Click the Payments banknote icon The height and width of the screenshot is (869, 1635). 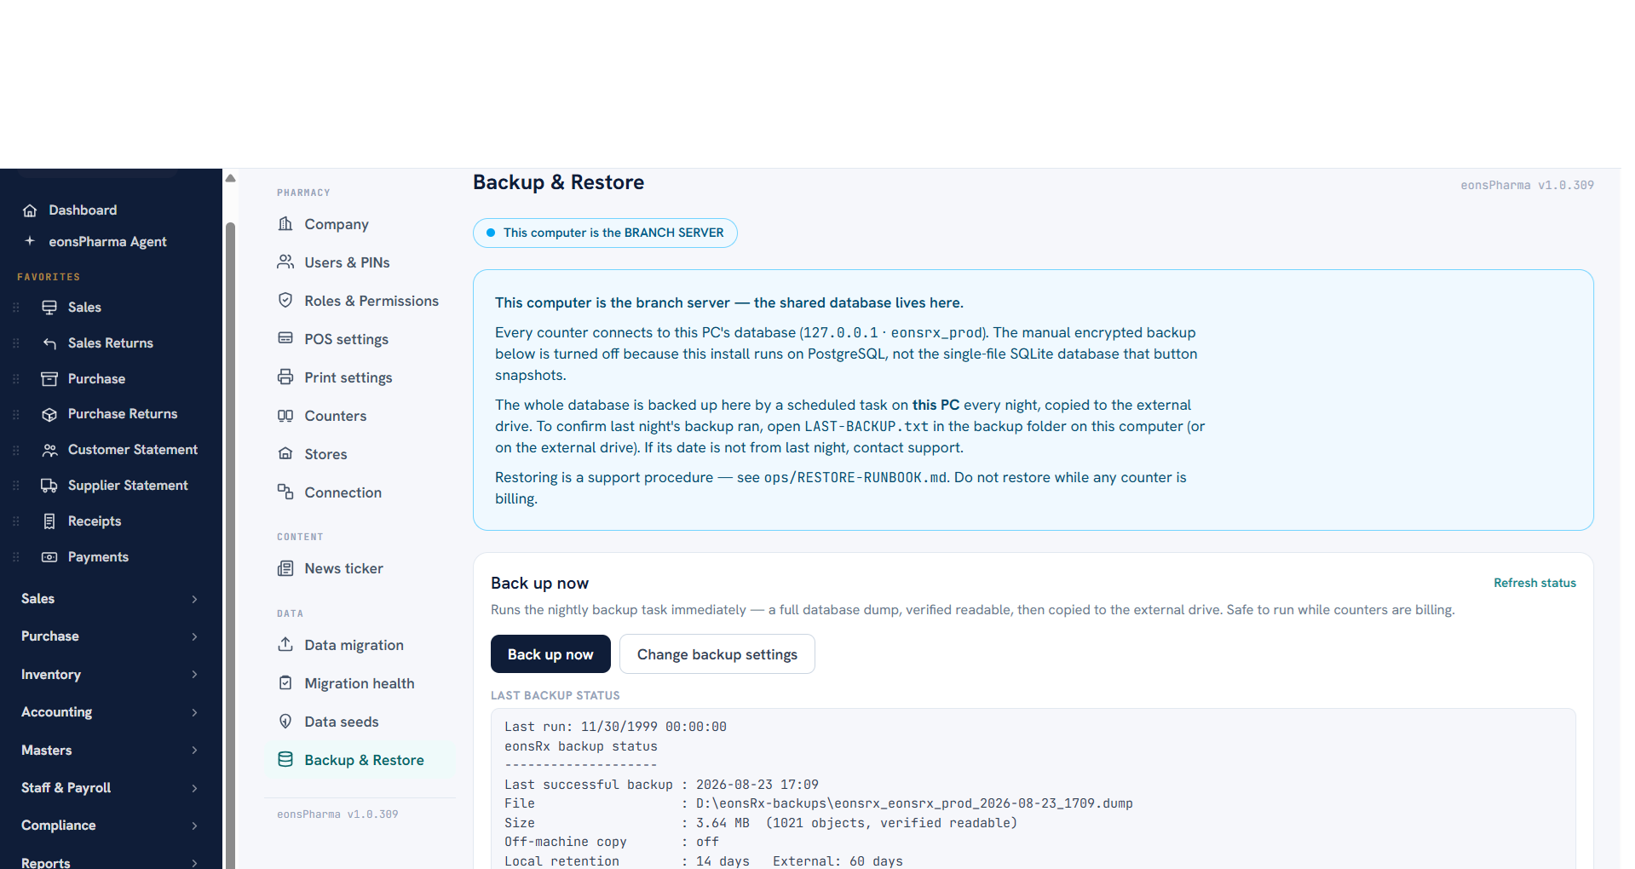(x=49, y=557)
